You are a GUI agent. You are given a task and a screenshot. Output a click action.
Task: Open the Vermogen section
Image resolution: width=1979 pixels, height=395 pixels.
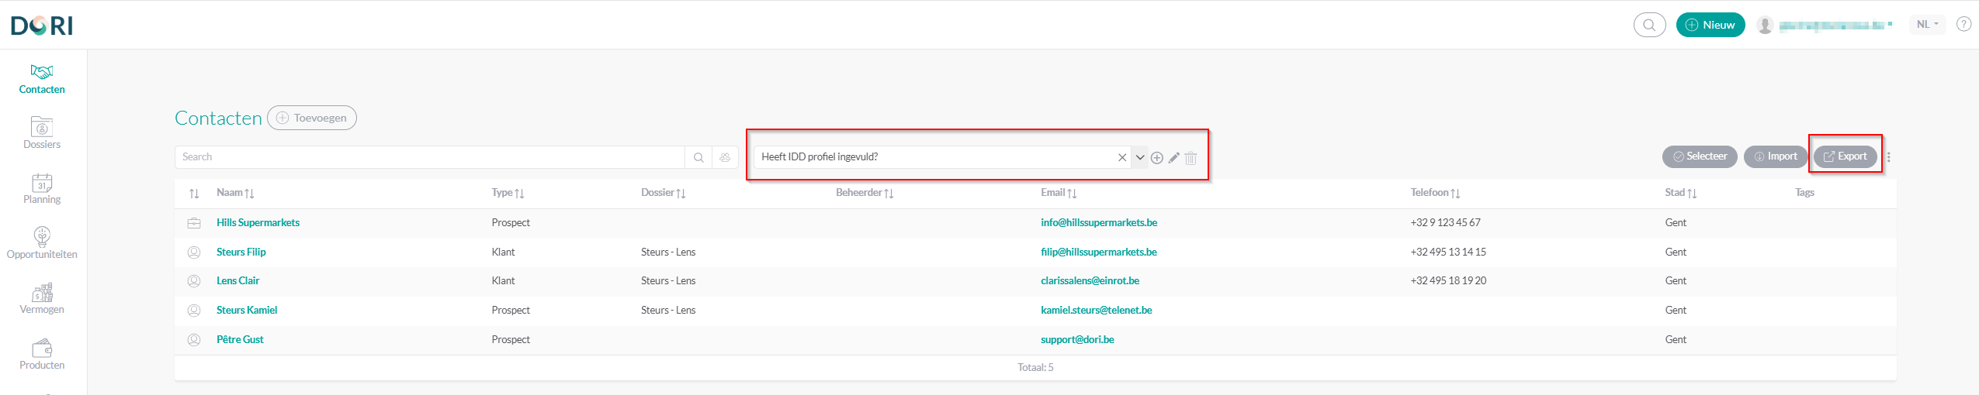42,298
